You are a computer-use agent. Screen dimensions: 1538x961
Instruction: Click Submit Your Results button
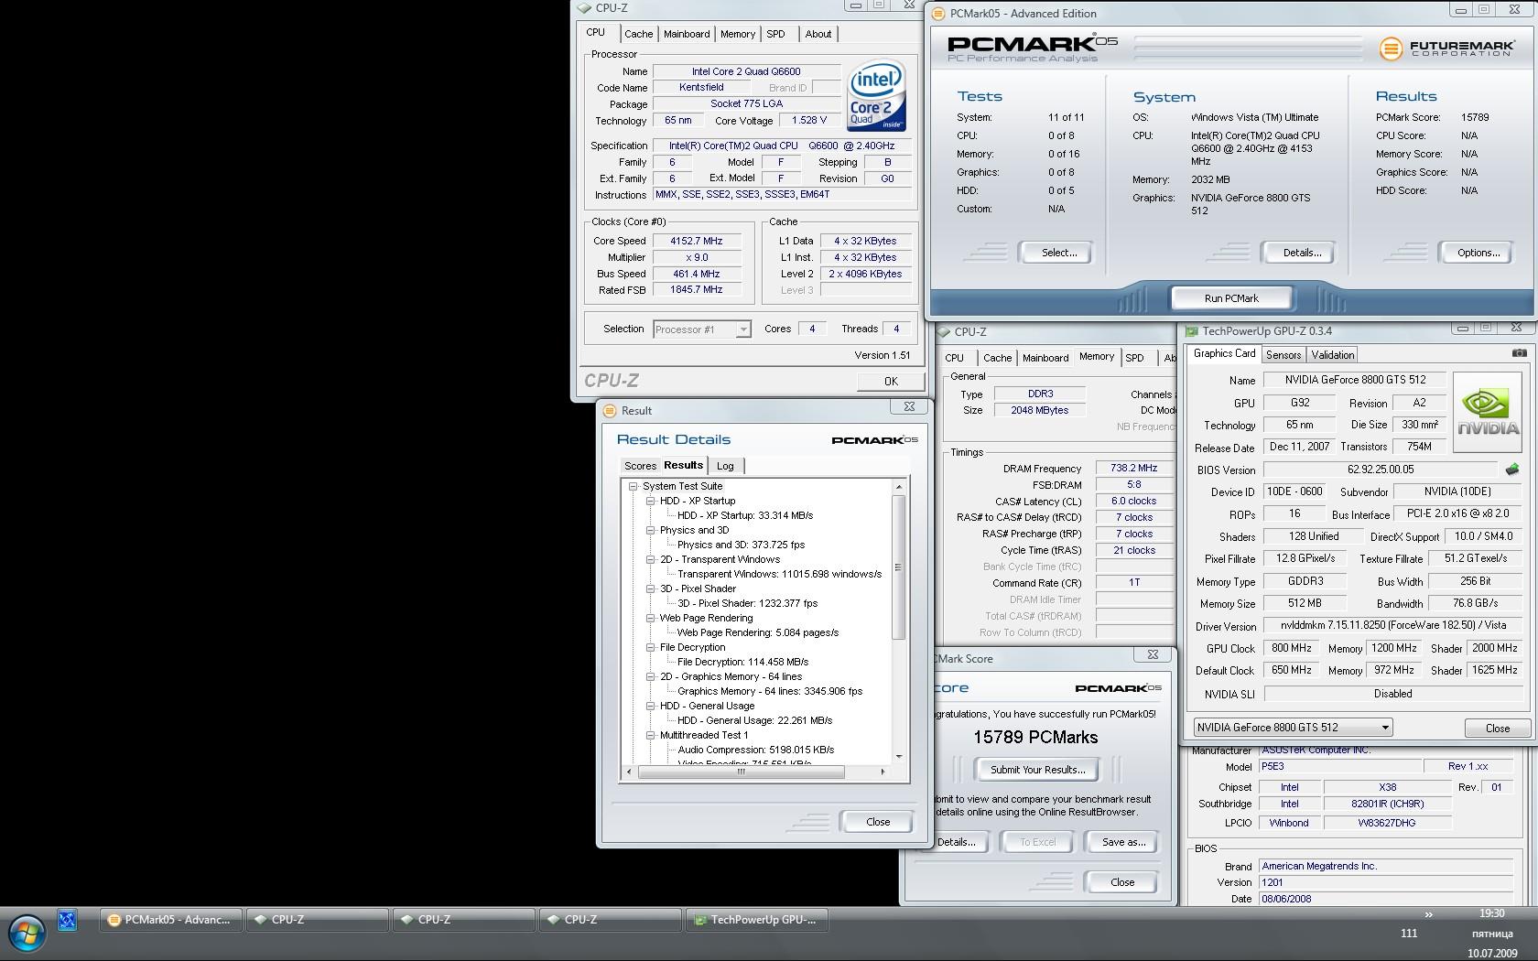pos(1038,770)
